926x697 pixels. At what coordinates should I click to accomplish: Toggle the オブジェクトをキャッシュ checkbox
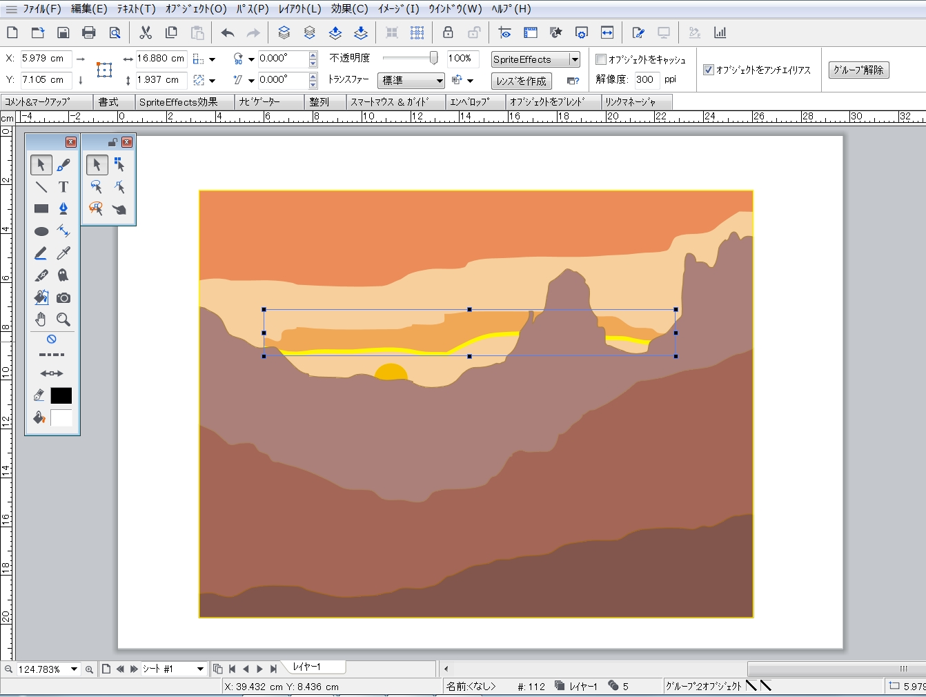tap(601, 59)
